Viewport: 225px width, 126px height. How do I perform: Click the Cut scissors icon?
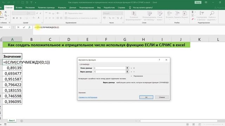coord(6,12)
